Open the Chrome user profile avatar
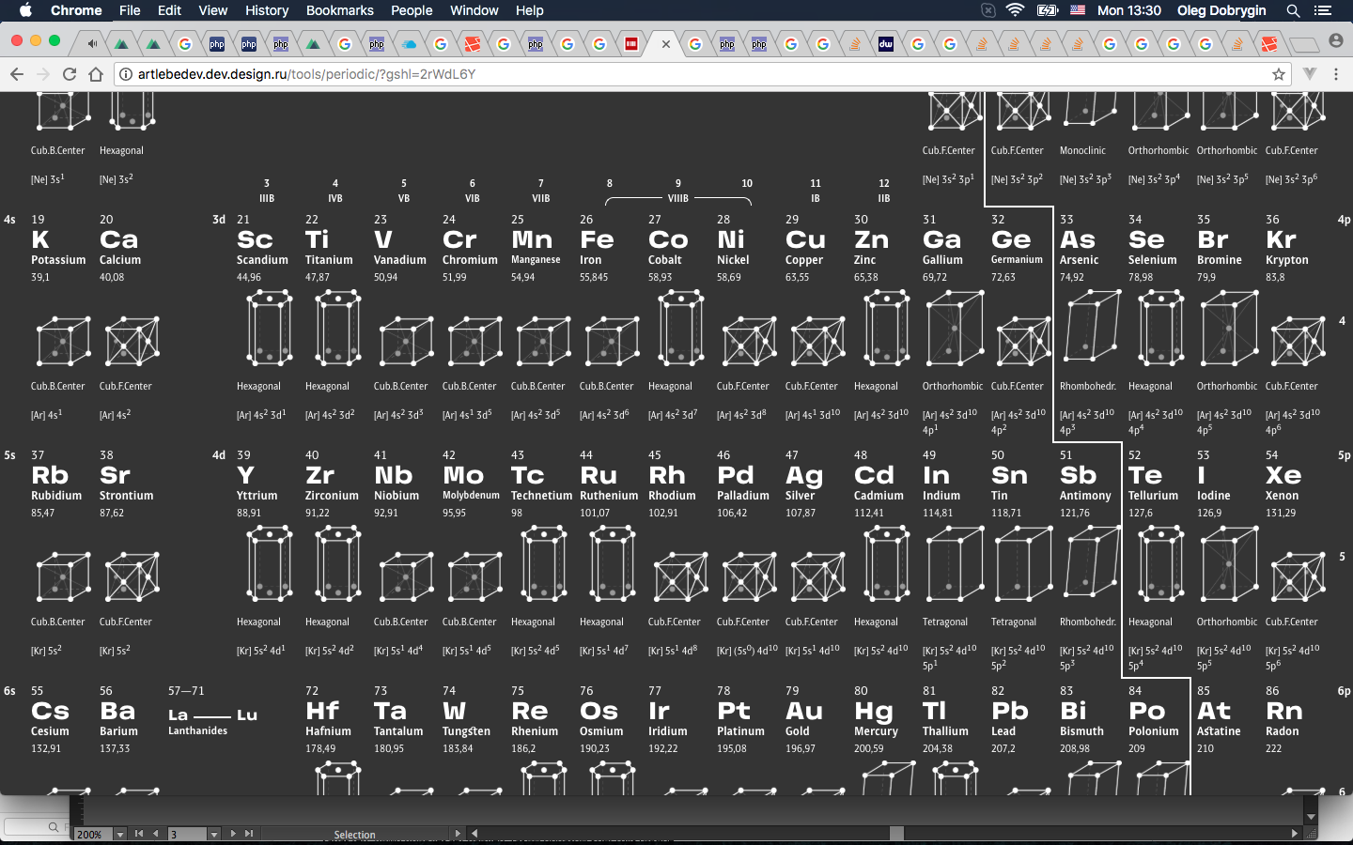 [1335, 41]
